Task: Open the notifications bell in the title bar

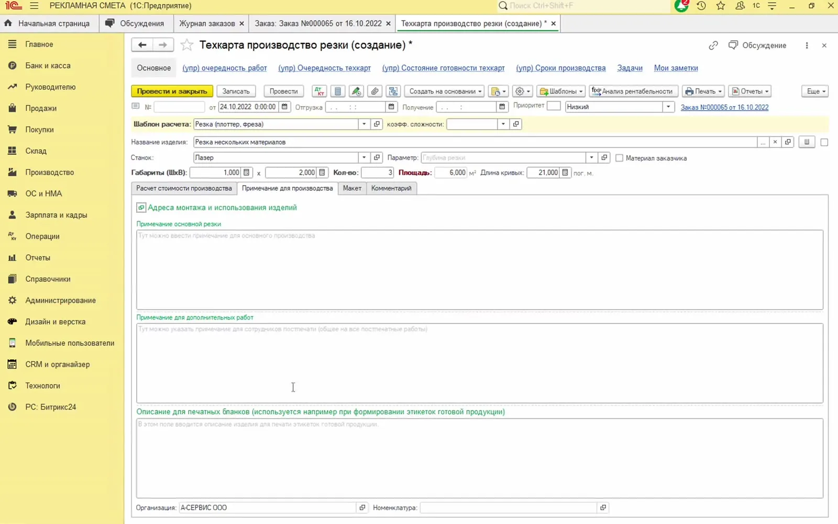Action: tap(681, 6)
